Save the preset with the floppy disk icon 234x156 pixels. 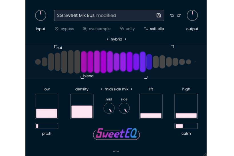click(158, 15)
